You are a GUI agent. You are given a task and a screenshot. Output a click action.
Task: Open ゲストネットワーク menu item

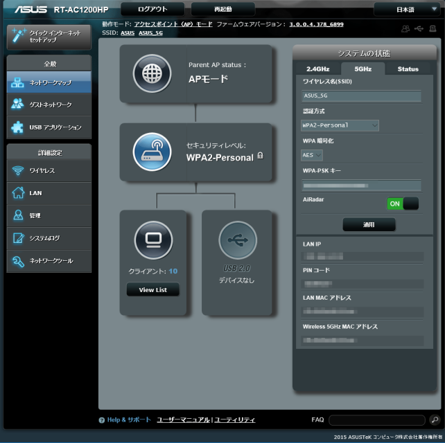[x=49, y=105]
